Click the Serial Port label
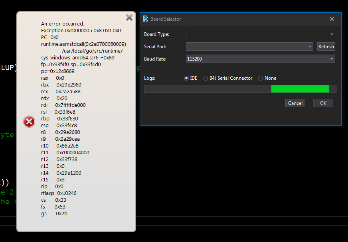 pyautogui.click(x=155, y=47)
